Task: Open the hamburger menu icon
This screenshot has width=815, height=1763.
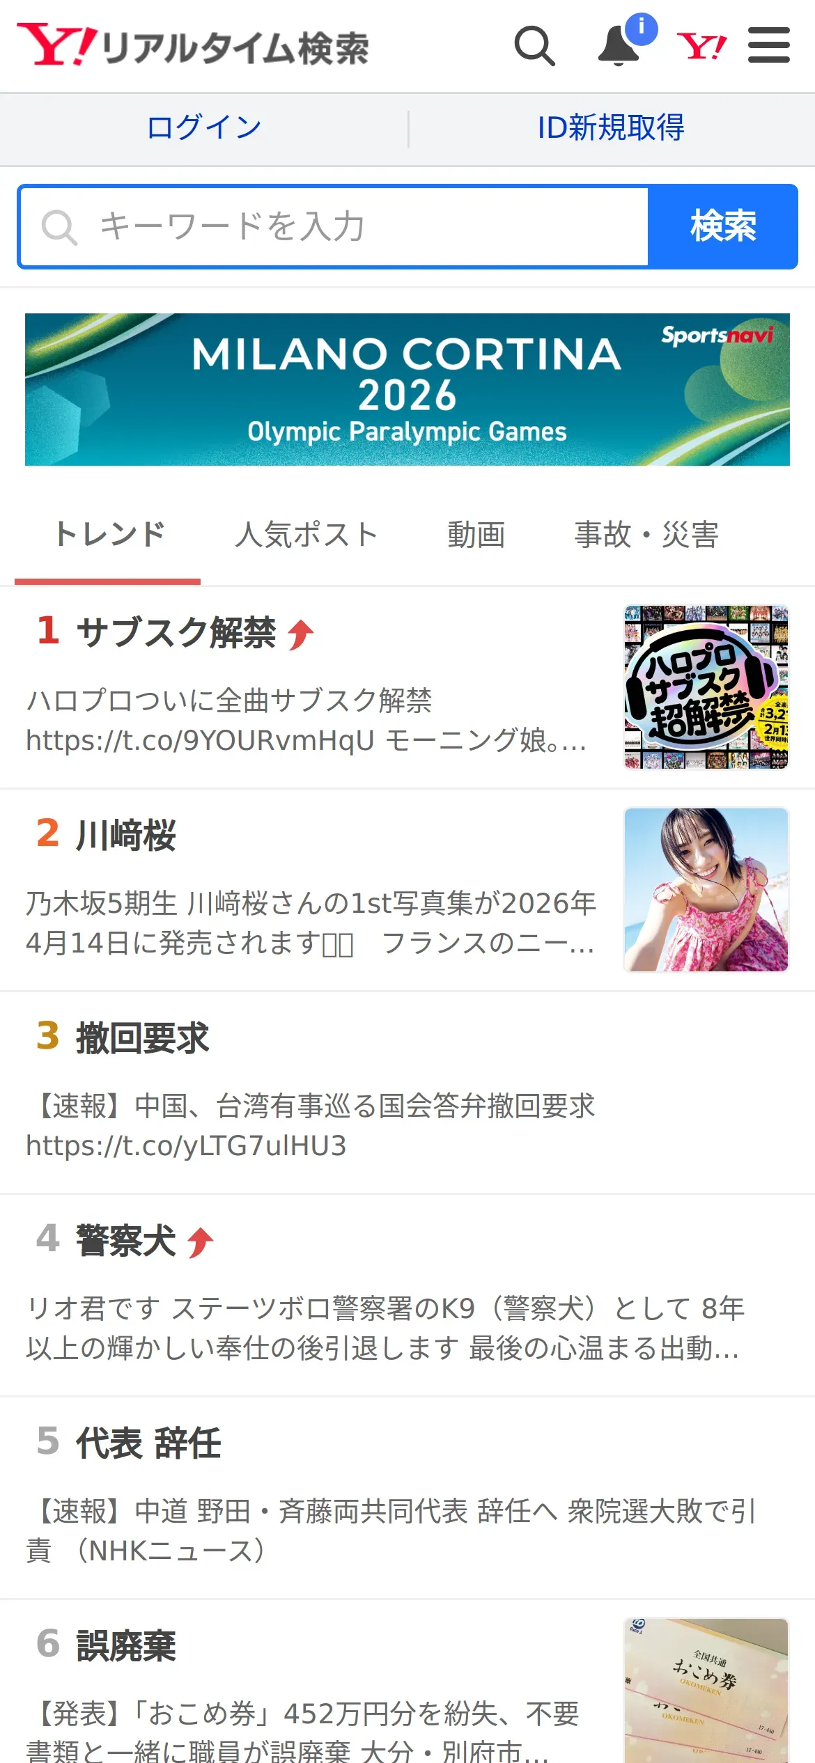Action: coord(769,45)
